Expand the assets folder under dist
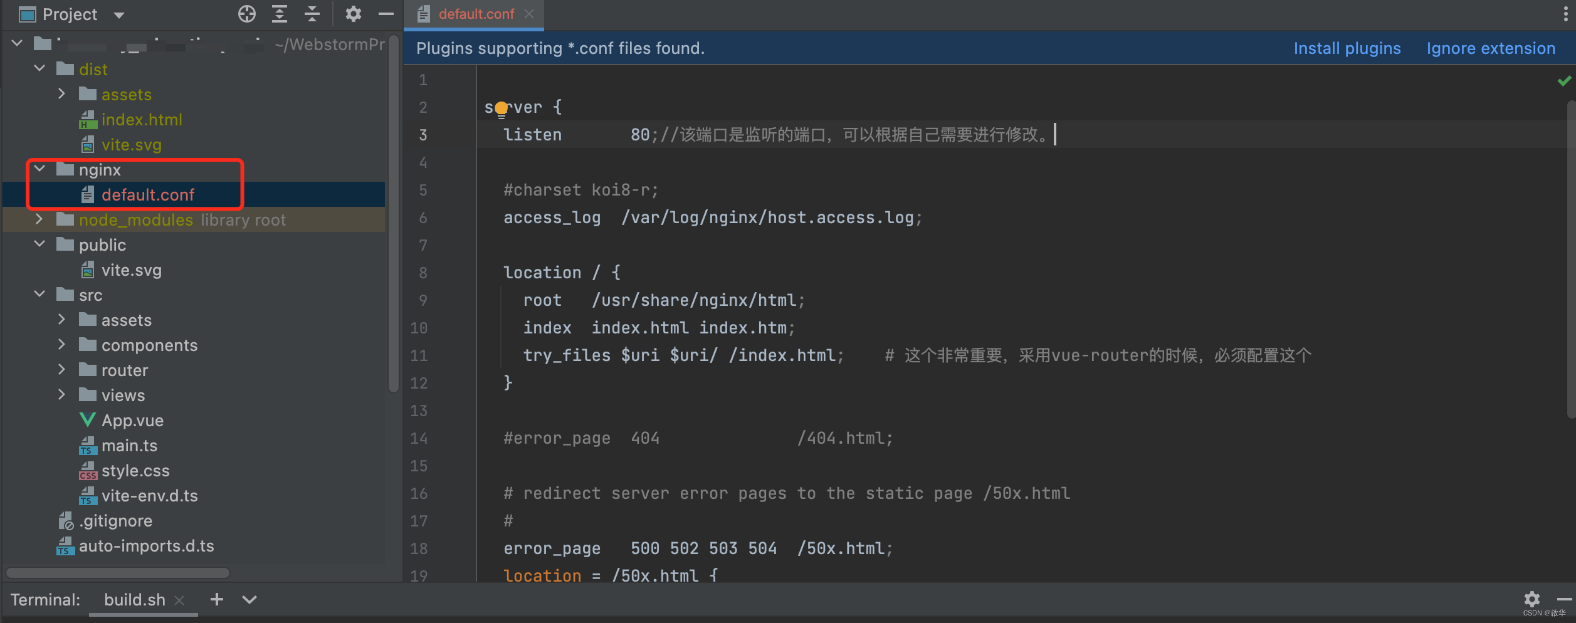1576x623 pixels. pyautogui.click(x=61, y=94)
